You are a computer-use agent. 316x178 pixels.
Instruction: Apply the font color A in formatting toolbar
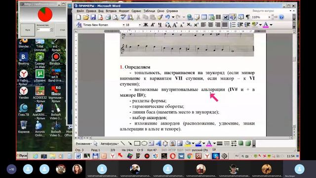click(266, 25)
